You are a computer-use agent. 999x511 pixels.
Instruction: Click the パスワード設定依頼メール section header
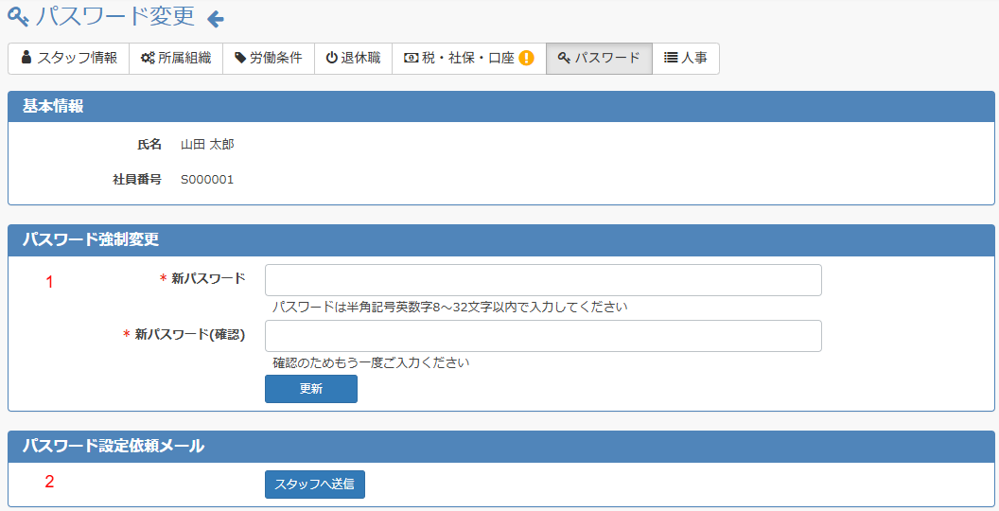coord(114,446)
